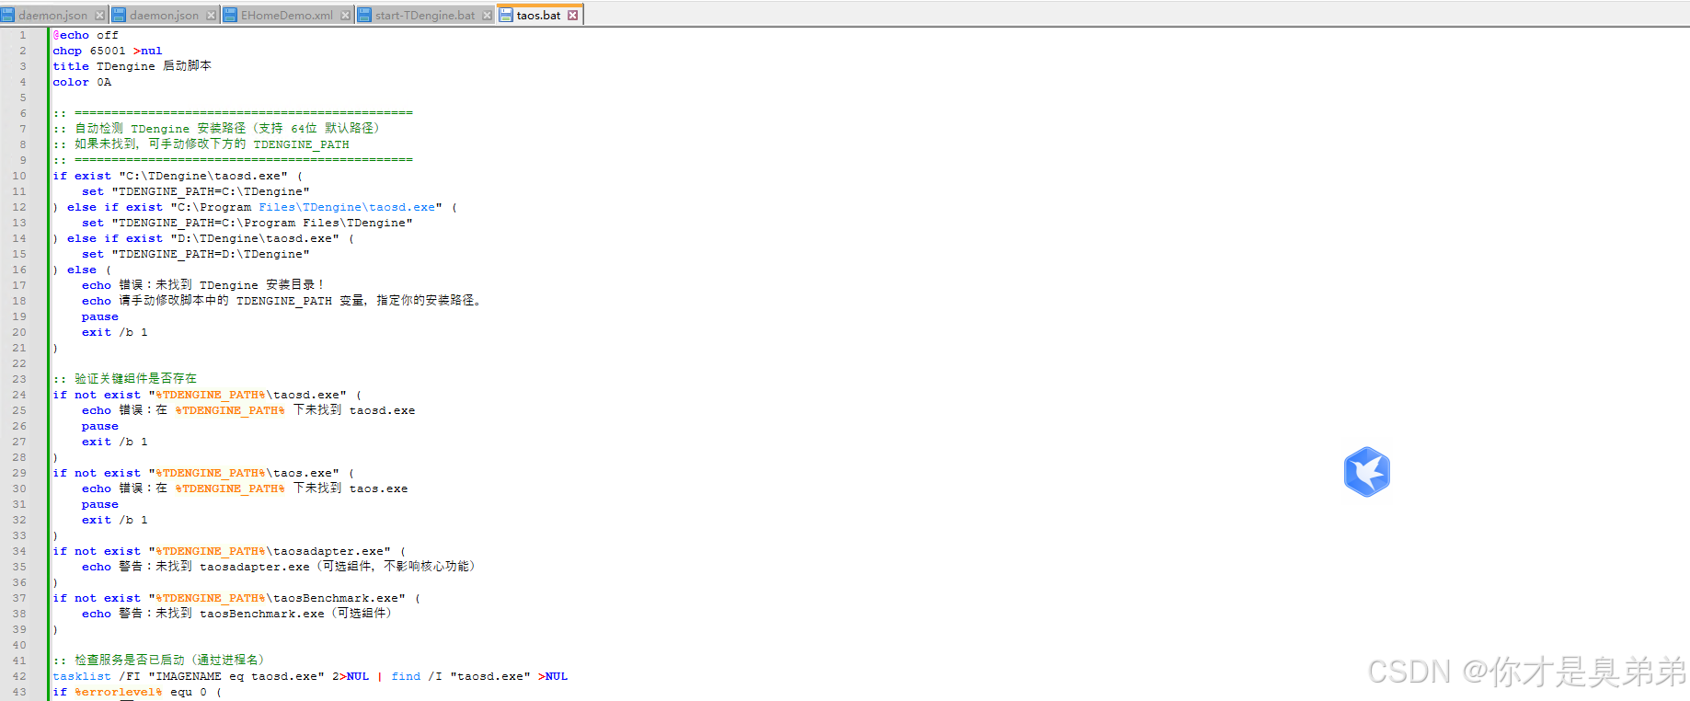Viewport: 1690px width, 701px height.
Task: Click the 'title TDengine' line
Action: click(132, 66)
